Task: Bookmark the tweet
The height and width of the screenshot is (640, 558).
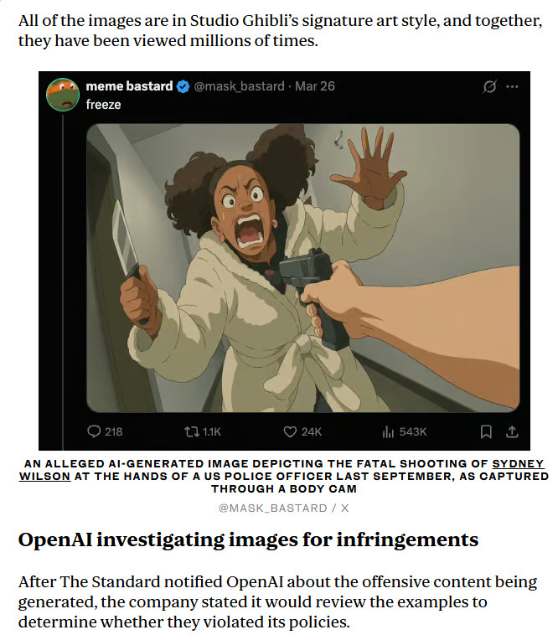Action: tap(486, 431)
